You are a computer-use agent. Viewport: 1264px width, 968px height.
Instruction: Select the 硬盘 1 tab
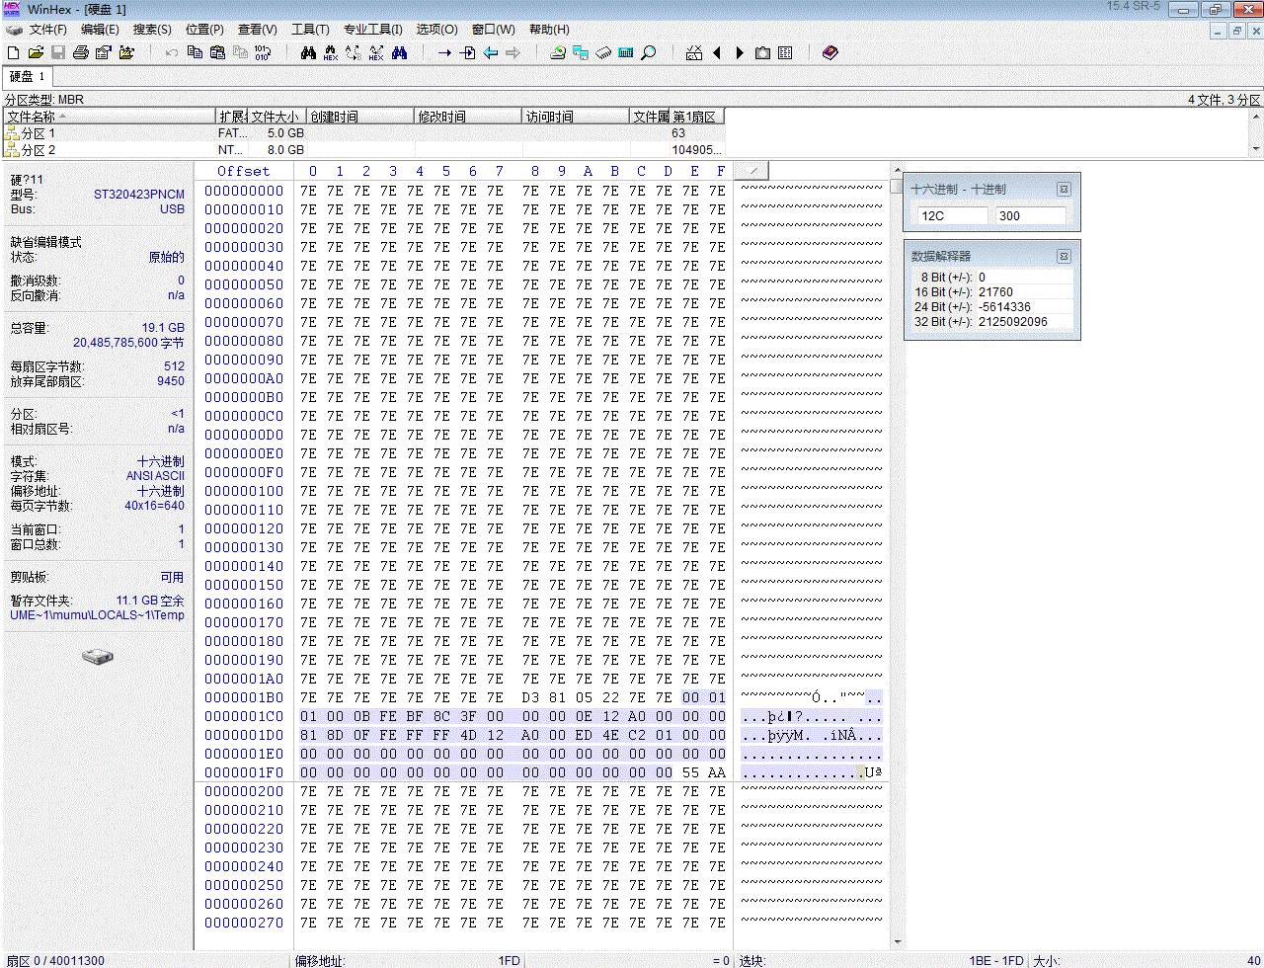click(x=27, y=76)
